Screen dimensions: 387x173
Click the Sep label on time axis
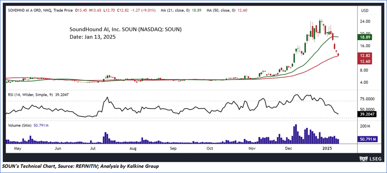(173, 149)
